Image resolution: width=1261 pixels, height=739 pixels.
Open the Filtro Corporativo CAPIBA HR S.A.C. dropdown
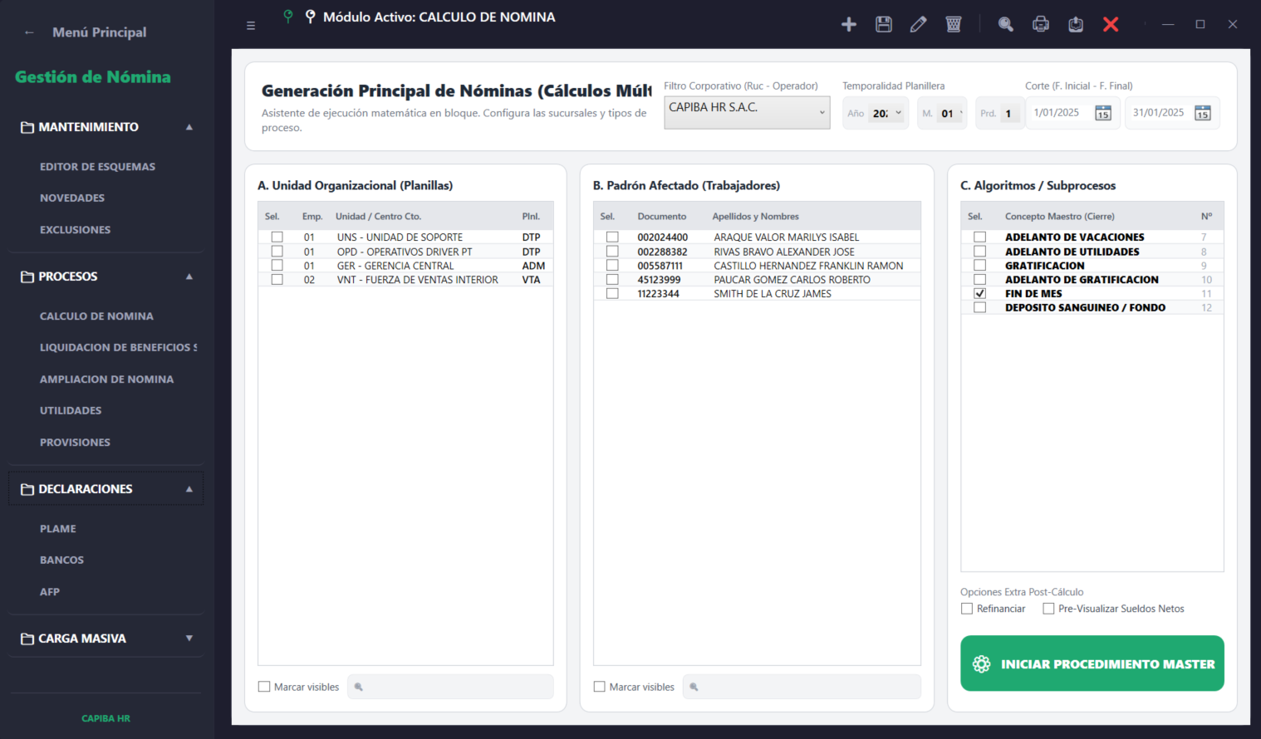[x=747, y=112]
